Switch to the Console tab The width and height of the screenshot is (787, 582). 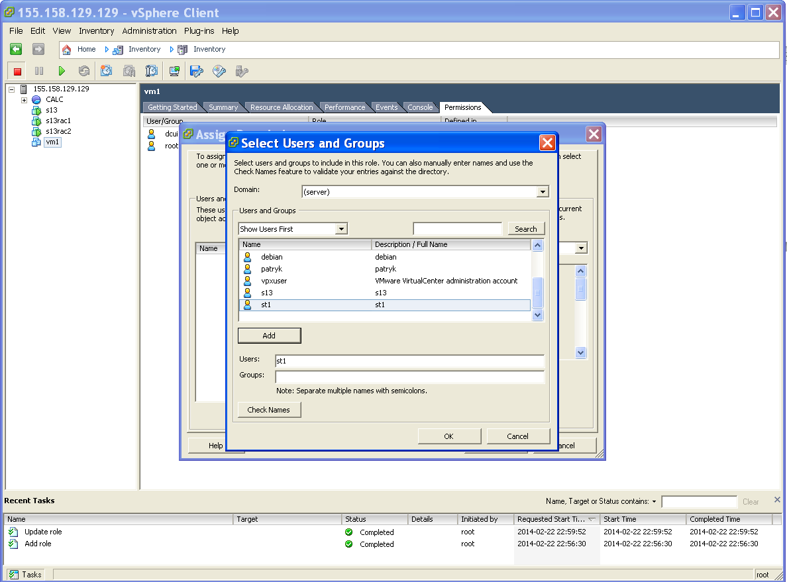point(420,107)
